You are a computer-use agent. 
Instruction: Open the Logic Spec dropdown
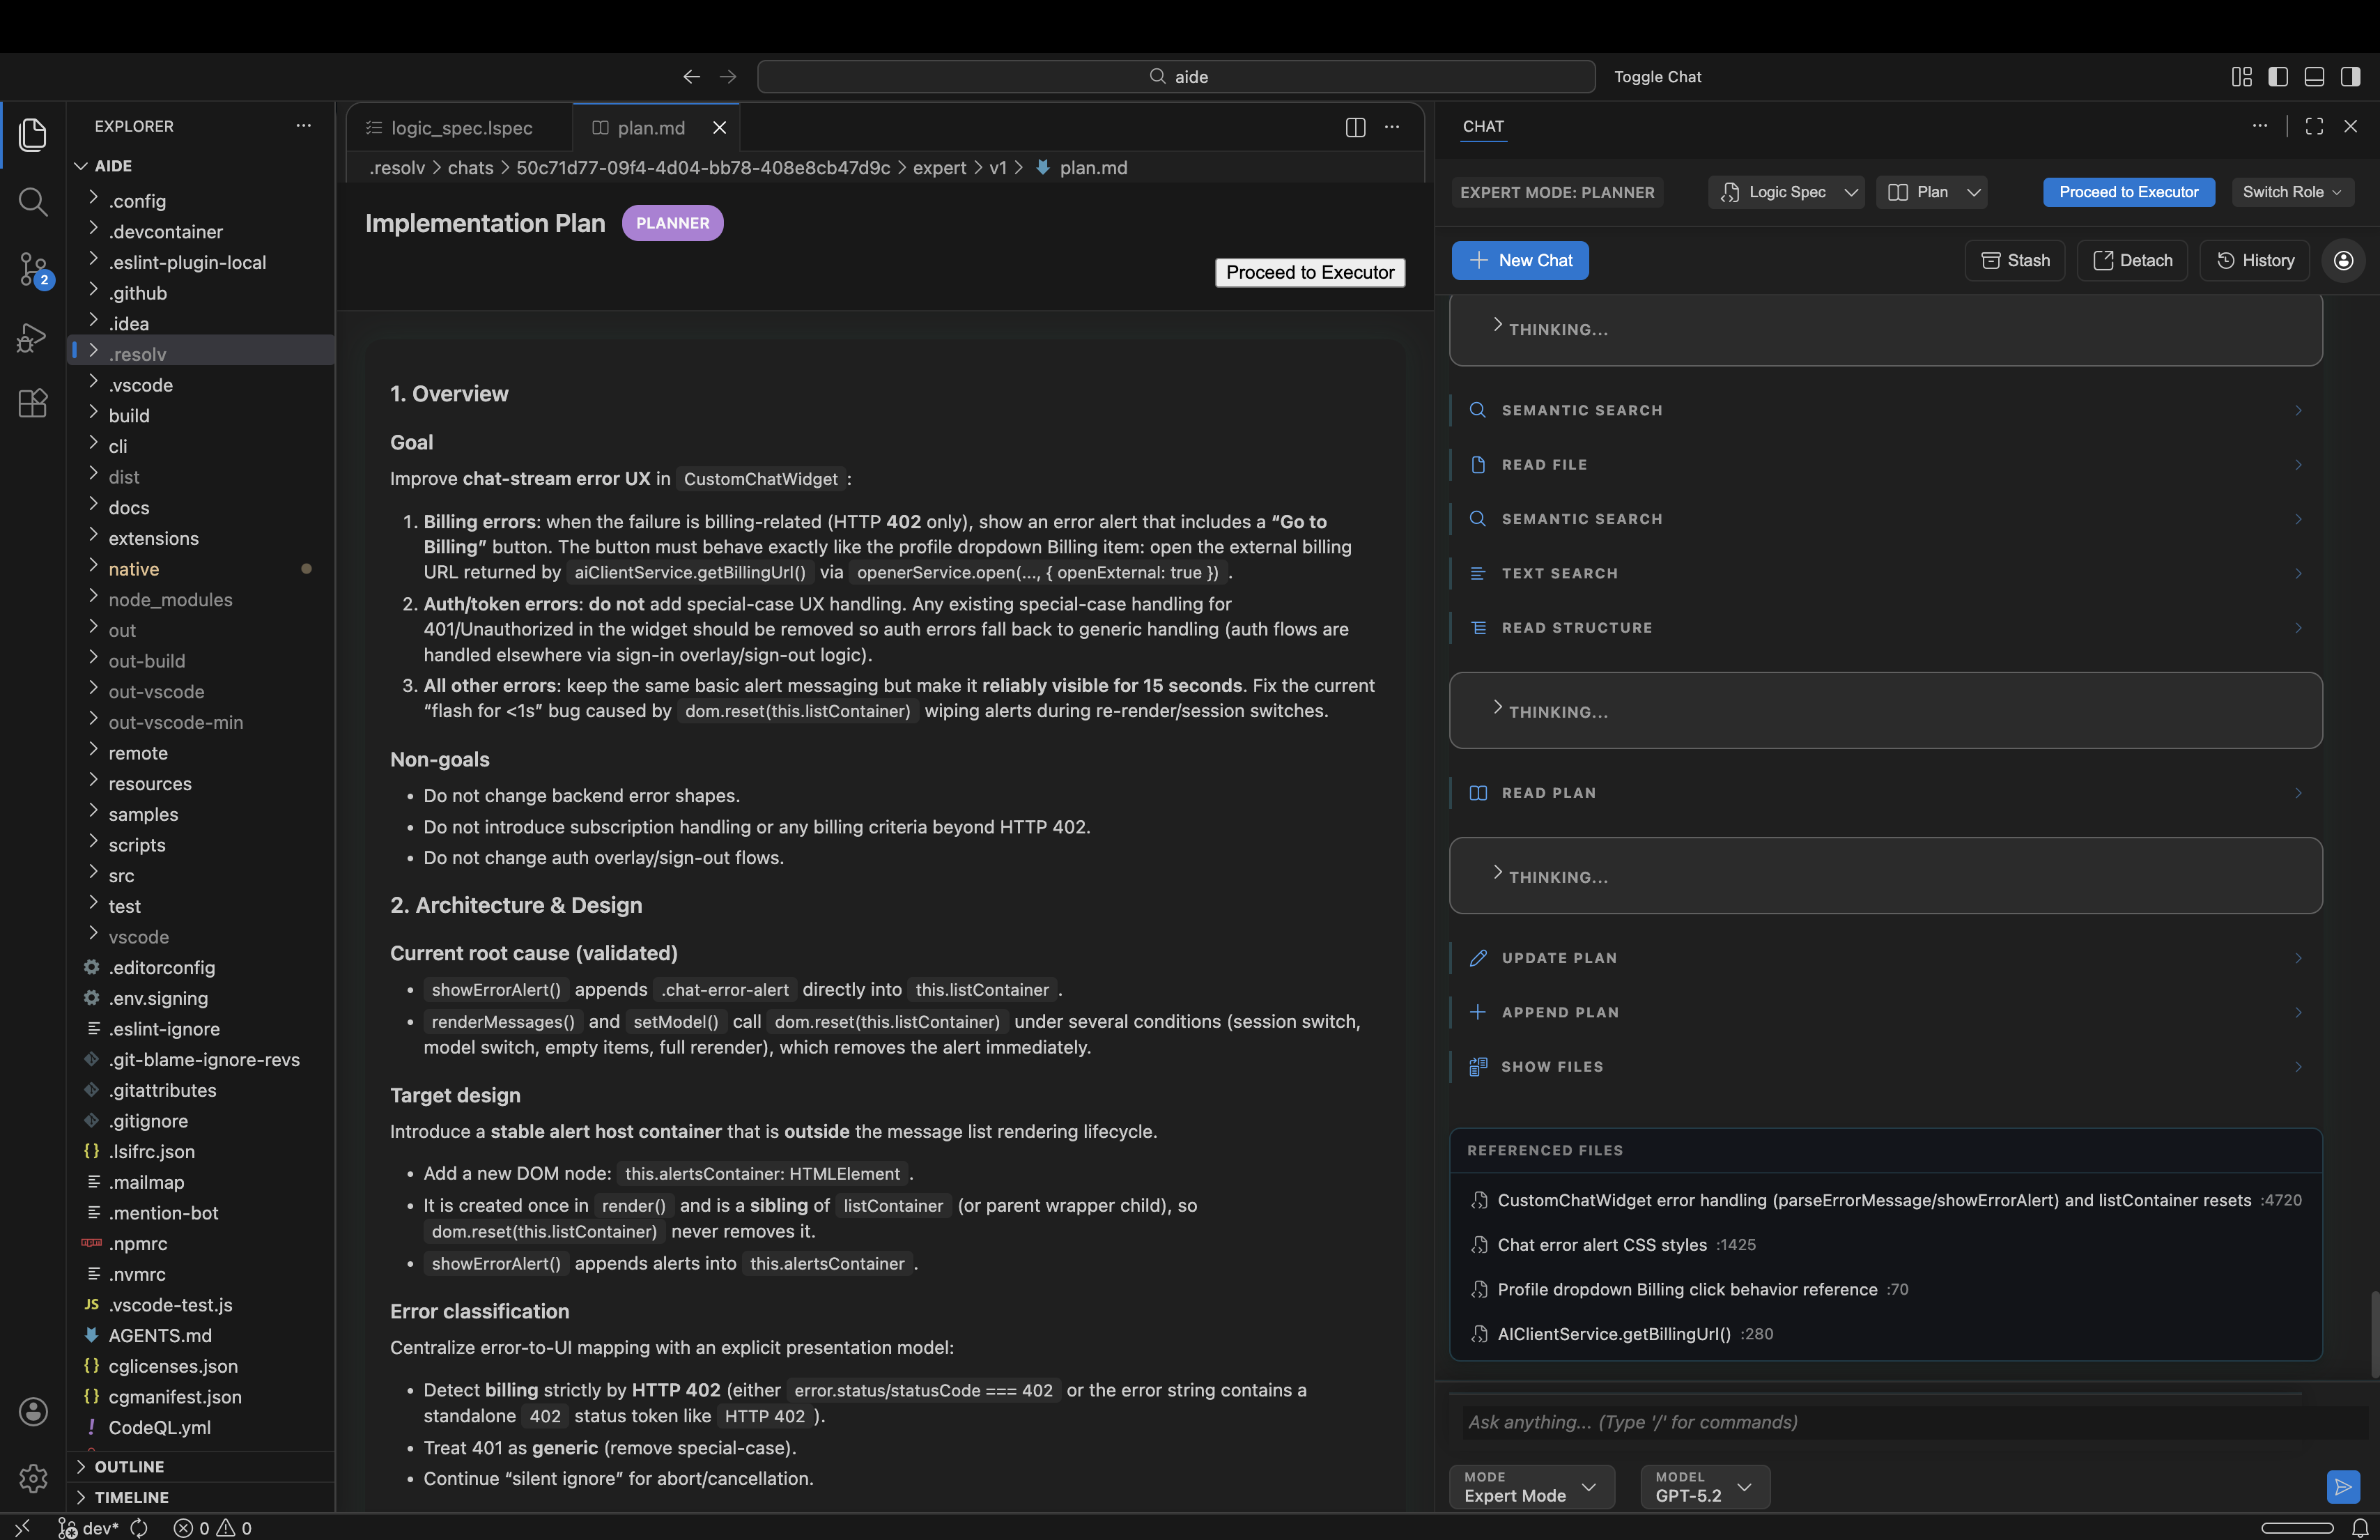pos(1786,192)
